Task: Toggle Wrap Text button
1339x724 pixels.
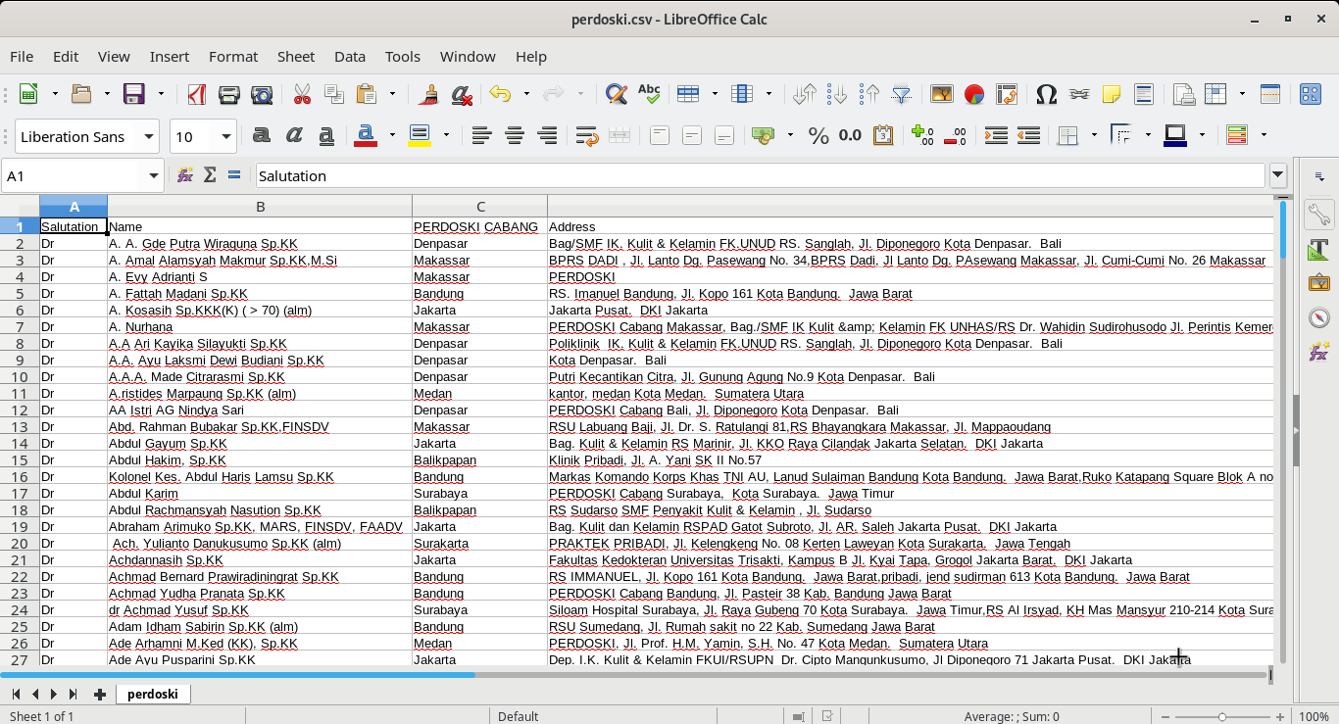Action: click(586, 136)
